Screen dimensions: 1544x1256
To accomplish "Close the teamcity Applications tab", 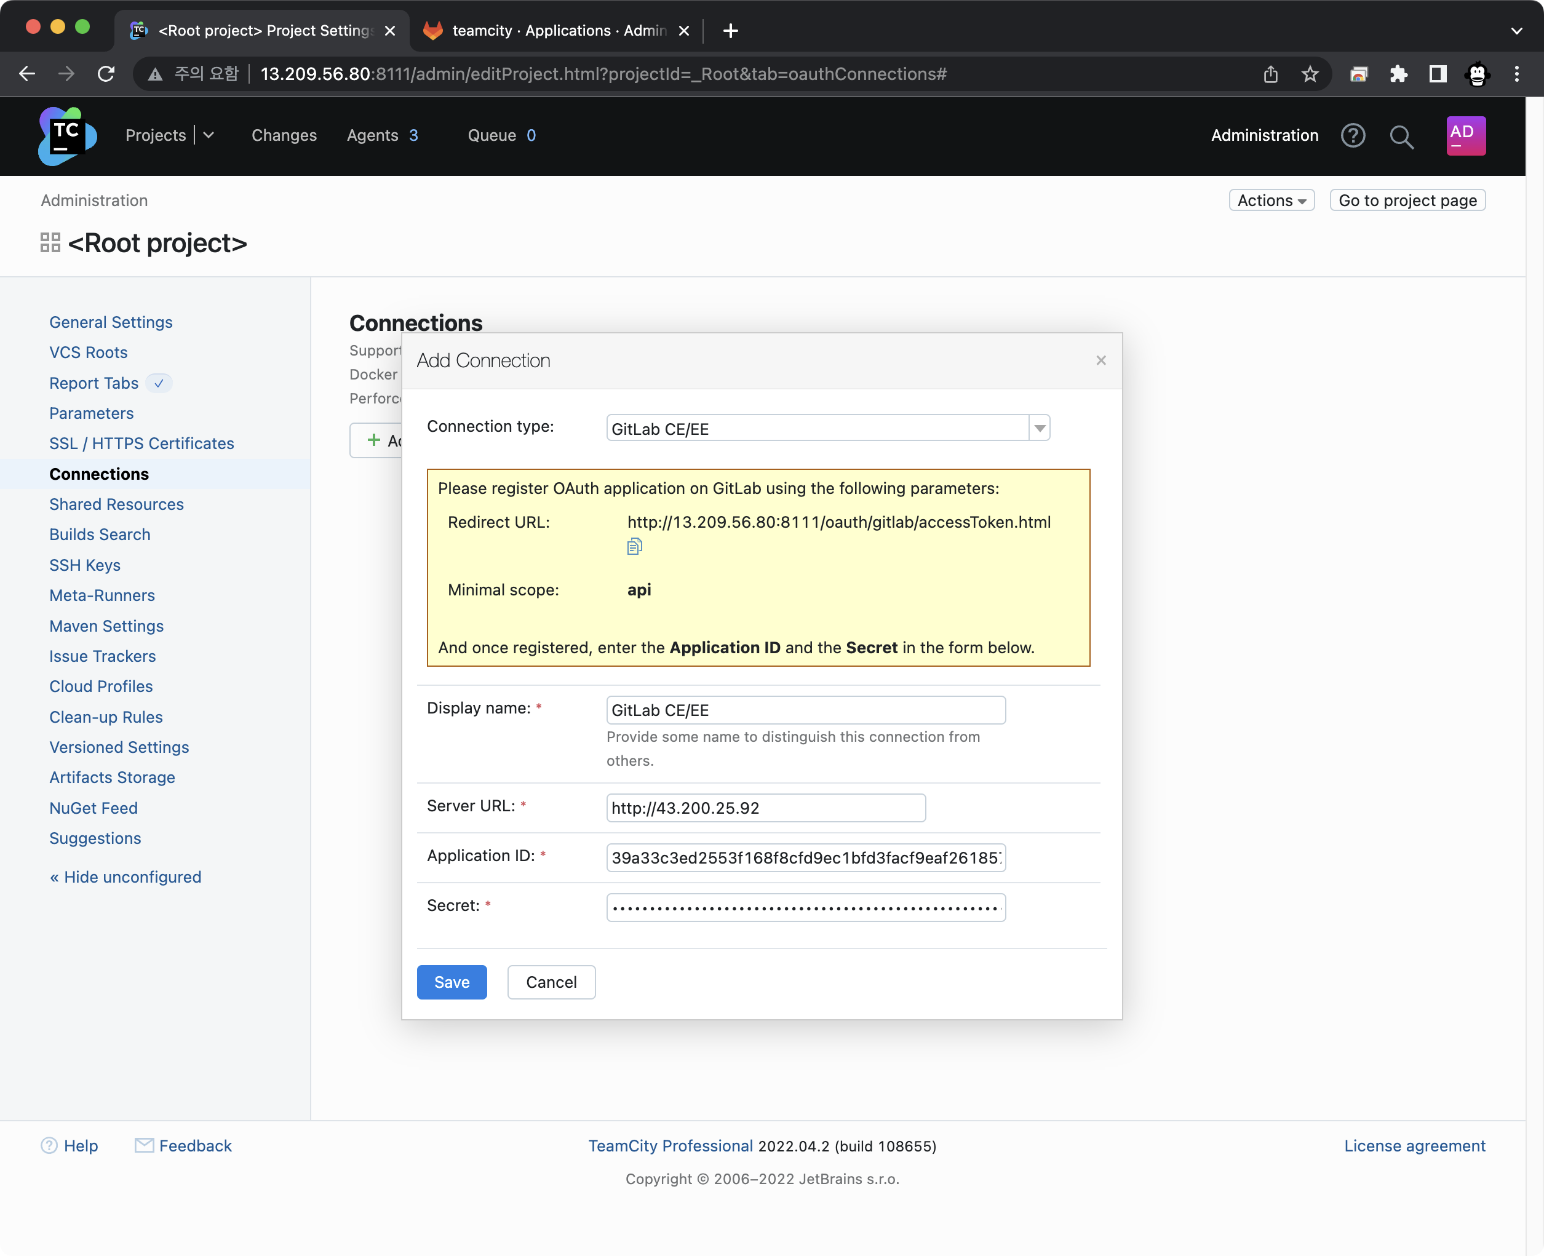I will (684, 30).
